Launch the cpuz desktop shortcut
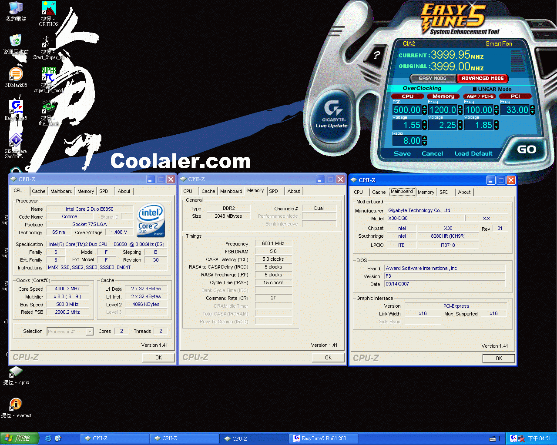The width and height of the screenshot is (557, 445). (x=16, y=375)
